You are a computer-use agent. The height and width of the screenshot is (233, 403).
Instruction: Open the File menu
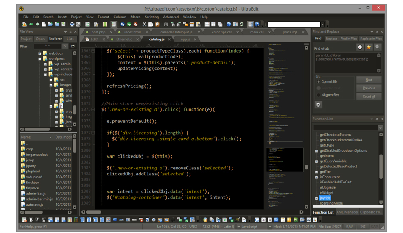pos(26,17)
